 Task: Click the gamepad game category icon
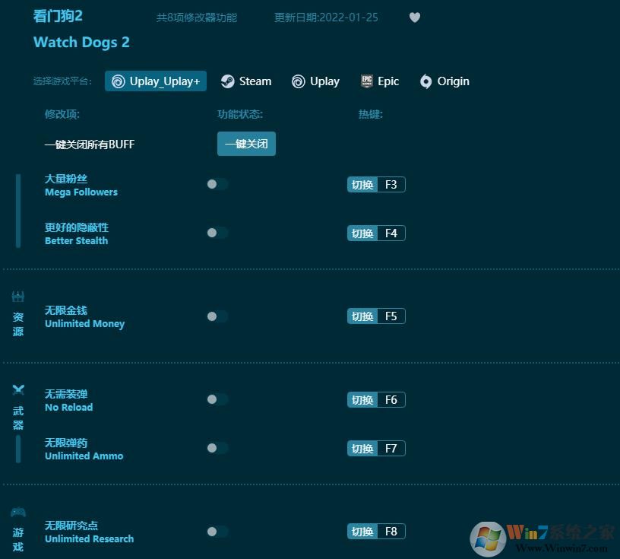(x=17, y=513)
